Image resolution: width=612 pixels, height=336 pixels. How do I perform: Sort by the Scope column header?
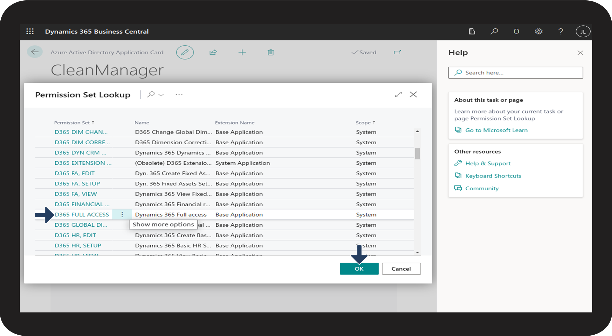[363, 123]
